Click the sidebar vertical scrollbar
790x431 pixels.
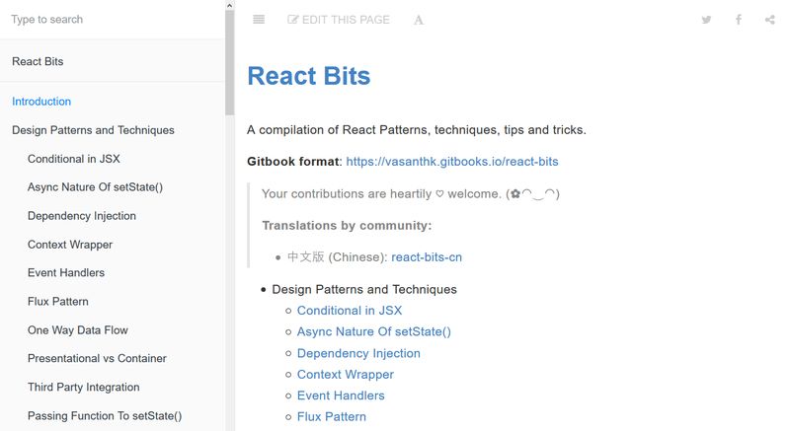[x=230, y=59]
